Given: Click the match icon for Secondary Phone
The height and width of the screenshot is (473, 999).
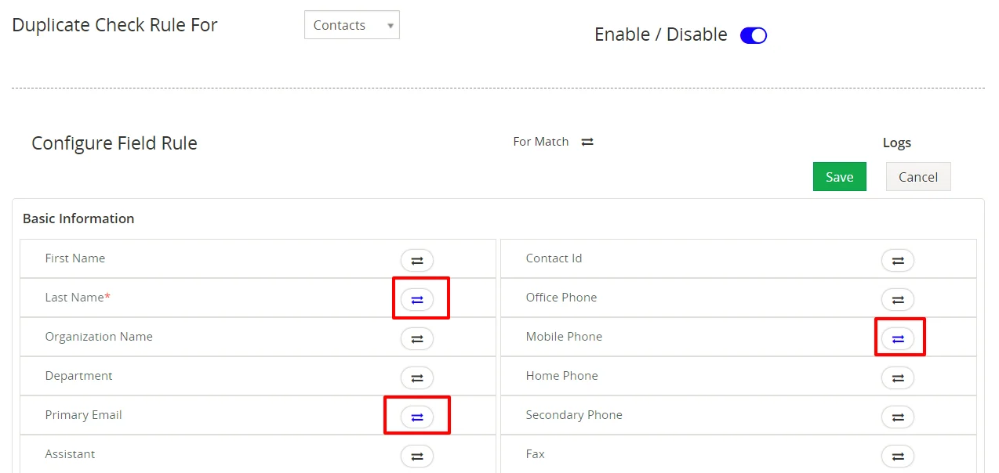Looking at the screenshot, I should tap(898, 417).
